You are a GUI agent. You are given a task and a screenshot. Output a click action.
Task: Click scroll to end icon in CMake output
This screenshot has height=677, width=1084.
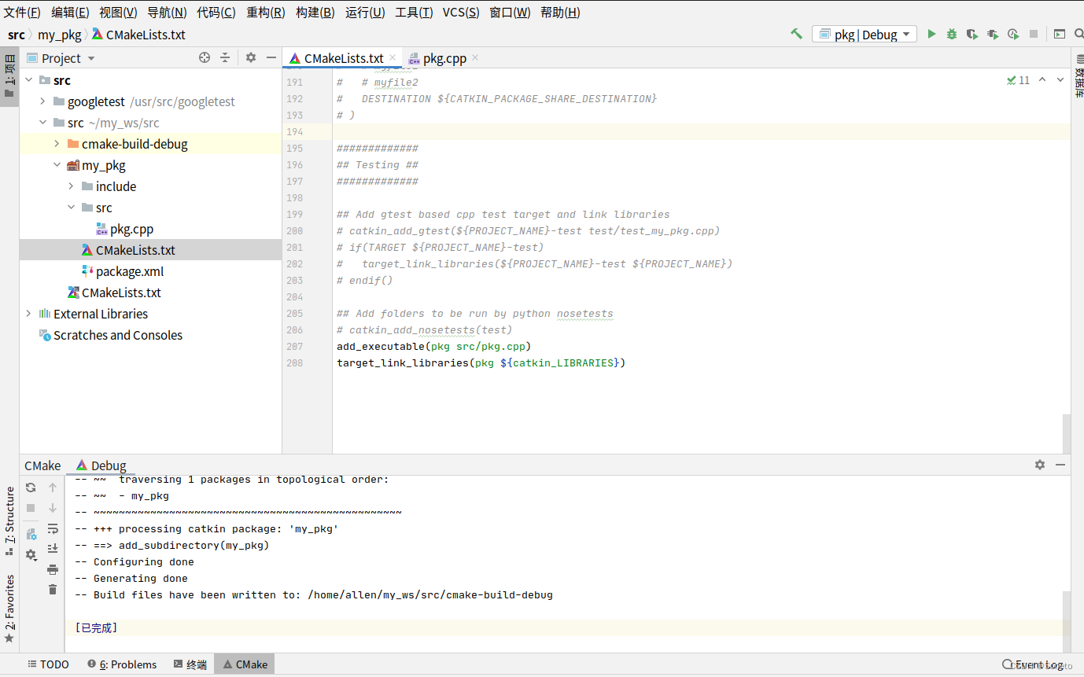click(x=53, y=549)
